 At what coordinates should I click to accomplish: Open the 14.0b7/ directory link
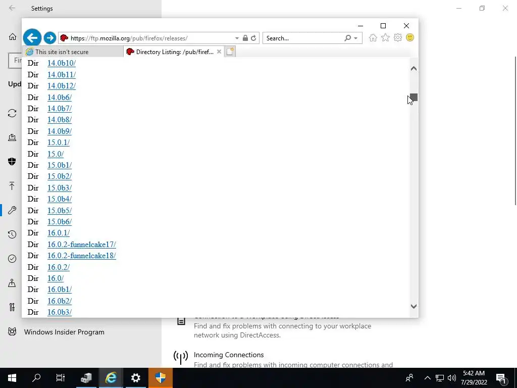(x=60, y=109)
